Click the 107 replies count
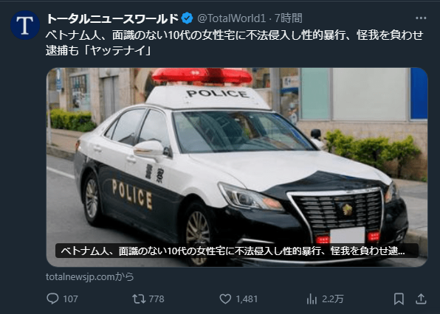 point(70,299)
